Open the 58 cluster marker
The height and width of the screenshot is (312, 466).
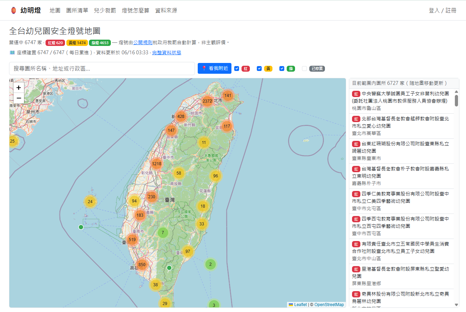click(179, 173)
